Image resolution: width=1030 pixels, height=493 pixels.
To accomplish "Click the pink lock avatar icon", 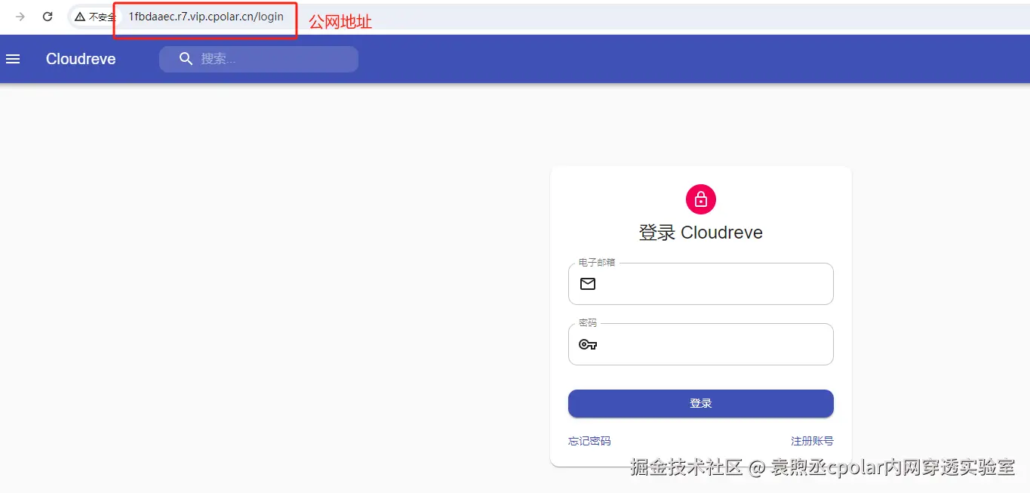I will click(701, 199).
